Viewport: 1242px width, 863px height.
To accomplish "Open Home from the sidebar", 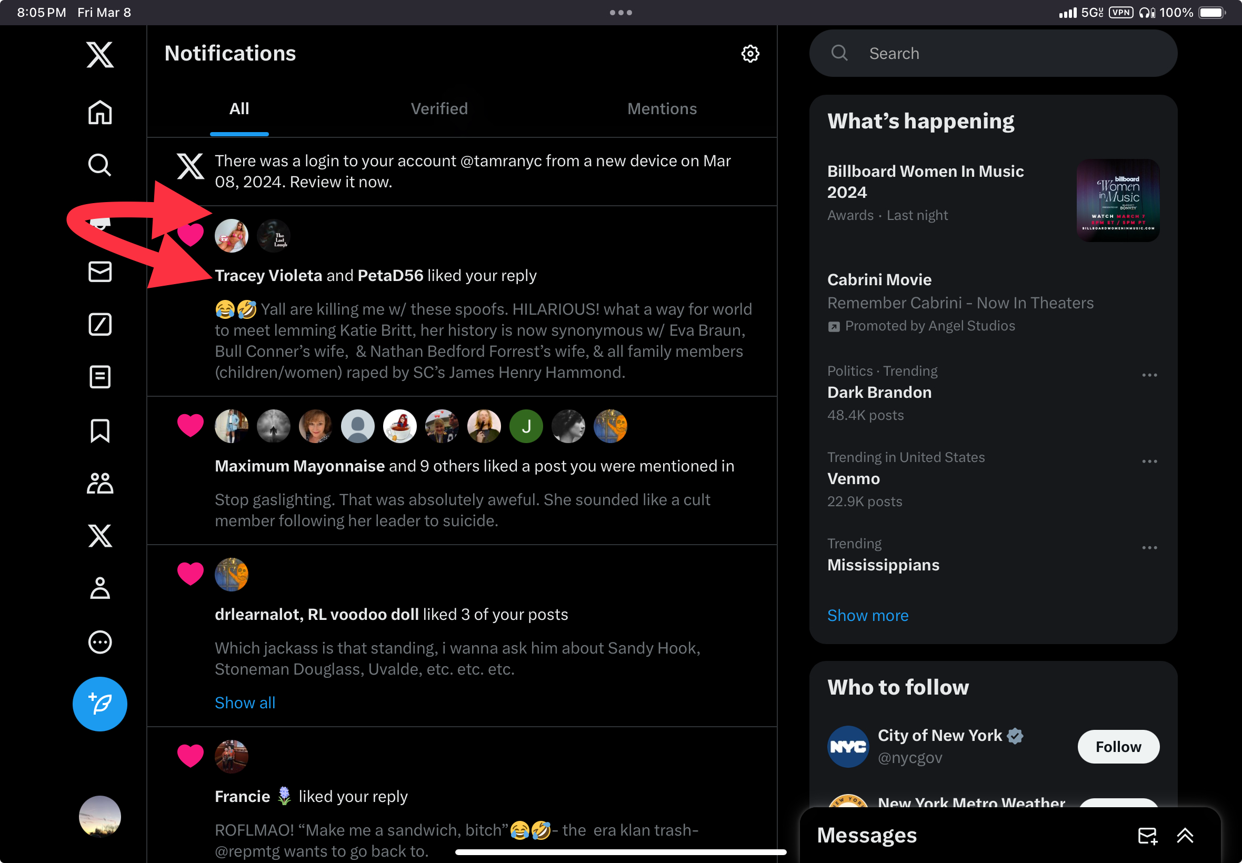I will click(x=100, y=113).
